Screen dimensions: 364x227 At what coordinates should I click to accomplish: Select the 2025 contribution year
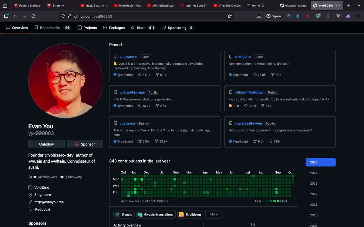pos(321,162)
